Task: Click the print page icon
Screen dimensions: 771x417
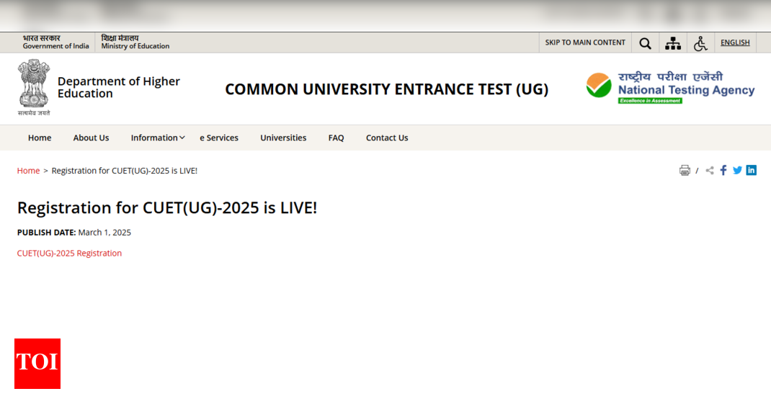Action: [x=685, y=170]
